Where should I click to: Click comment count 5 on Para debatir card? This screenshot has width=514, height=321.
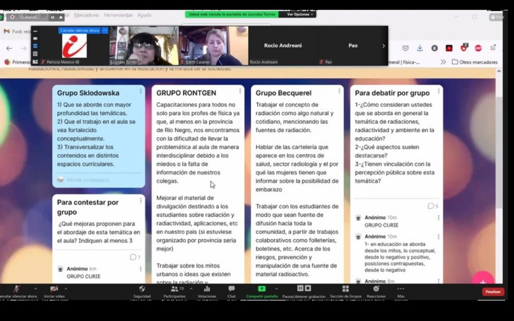[433, 206]
